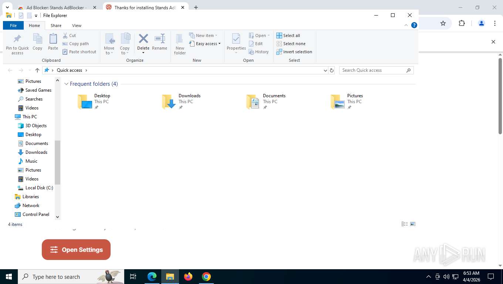Open the New item dropdown

(203, 35)
